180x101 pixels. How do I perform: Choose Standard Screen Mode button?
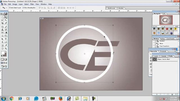(x=2, y=63)
